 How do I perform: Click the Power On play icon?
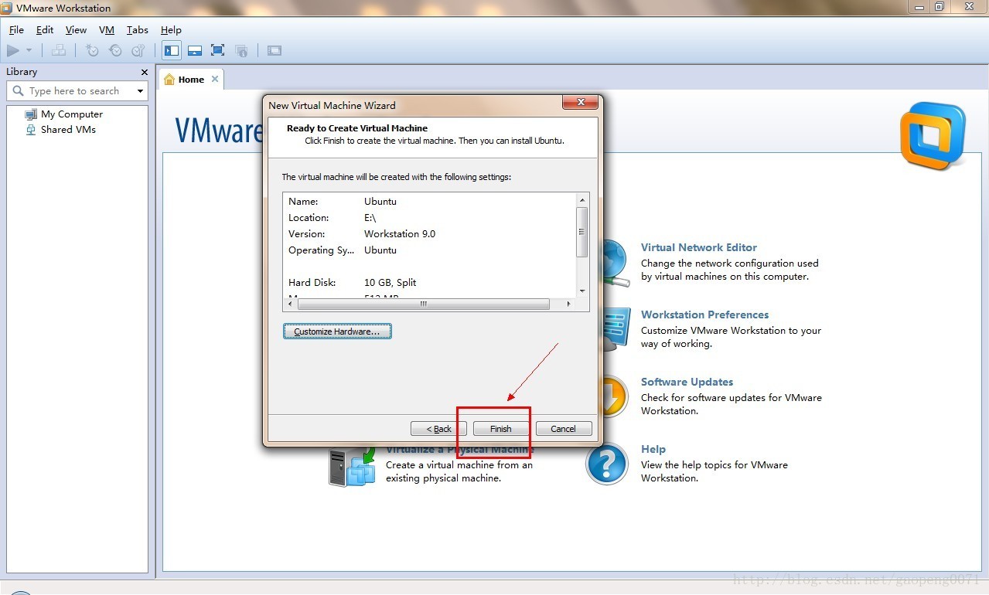13,50
